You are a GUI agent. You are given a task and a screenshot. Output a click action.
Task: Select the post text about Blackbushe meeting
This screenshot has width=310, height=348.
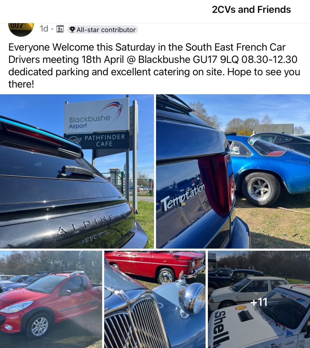(x=154, y=66)
